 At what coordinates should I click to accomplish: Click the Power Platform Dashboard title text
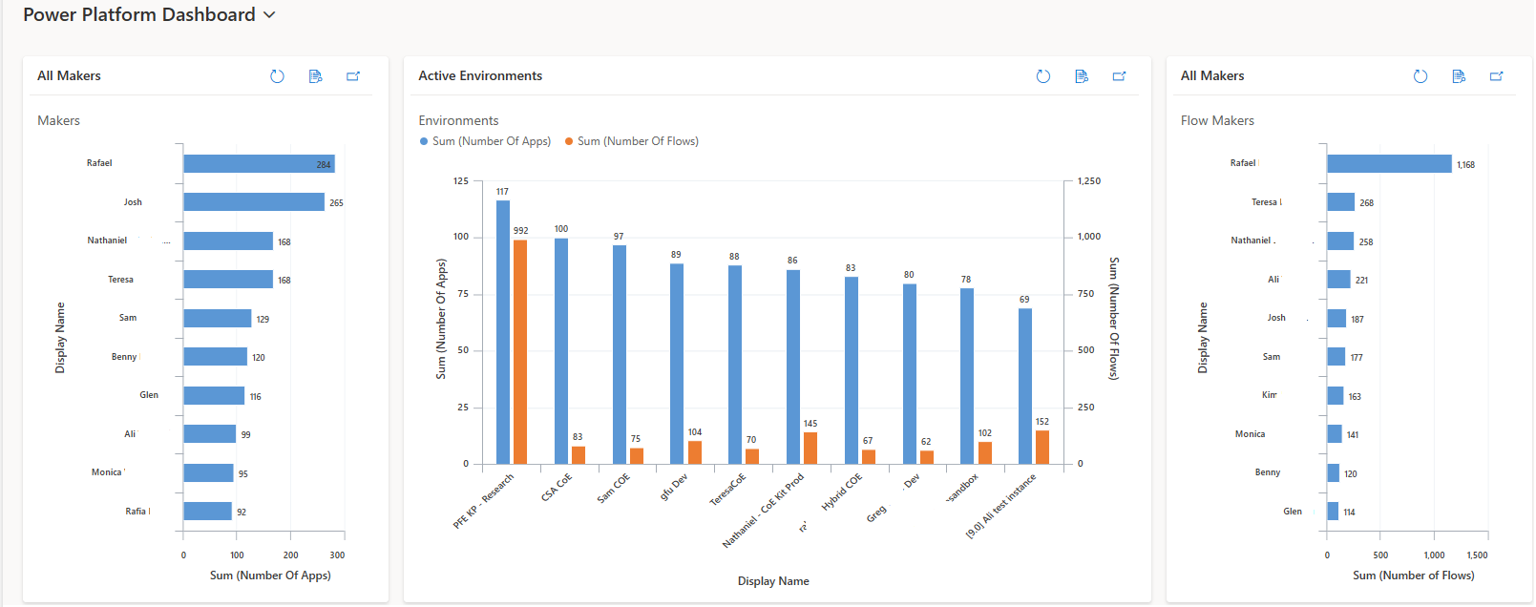[x=139, y=15]
